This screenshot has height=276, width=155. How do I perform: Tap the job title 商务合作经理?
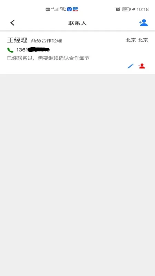(x=46, y=41)
